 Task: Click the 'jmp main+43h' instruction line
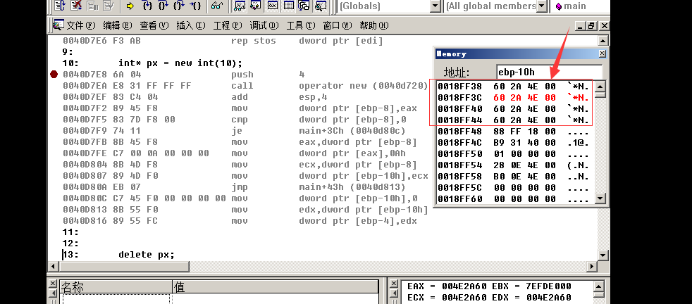tap(234, 187)
